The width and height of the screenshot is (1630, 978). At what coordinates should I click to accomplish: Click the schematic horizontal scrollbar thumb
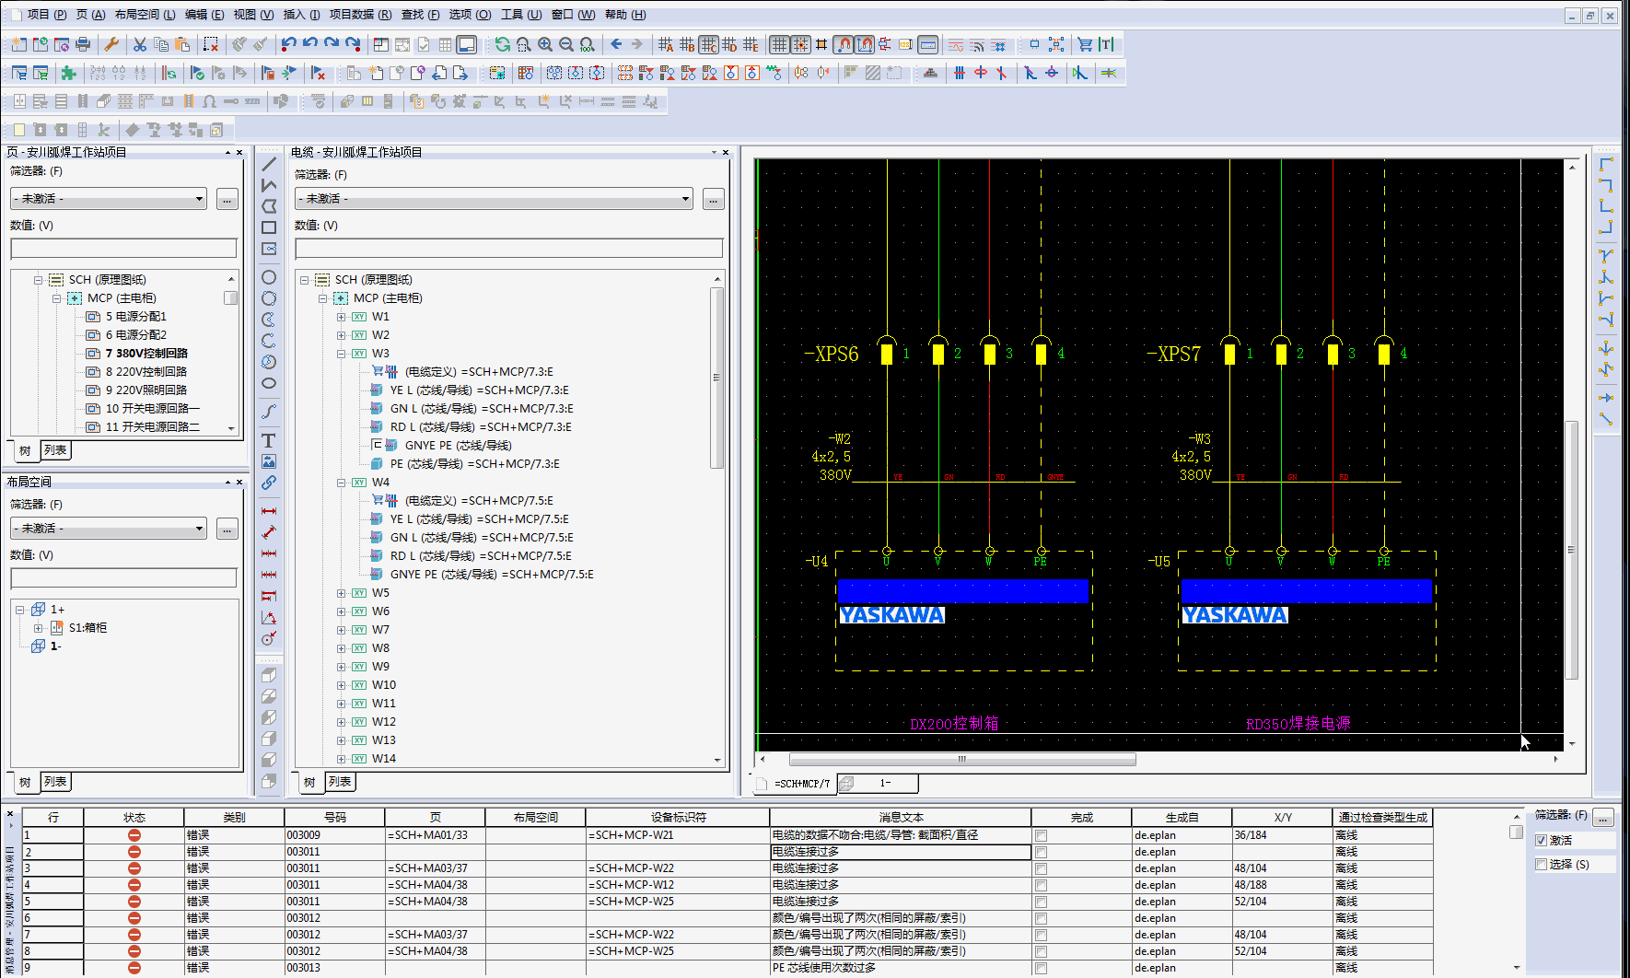[x=962, y=760]
